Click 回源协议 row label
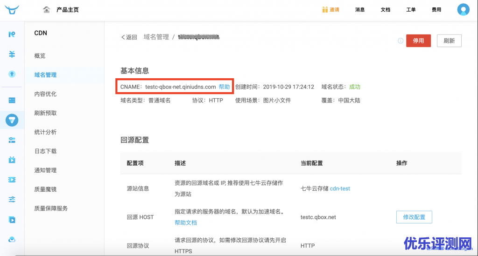478x256 pixels. [138, 246]
